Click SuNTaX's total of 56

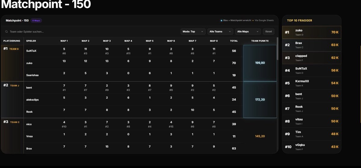coord(234,51)
